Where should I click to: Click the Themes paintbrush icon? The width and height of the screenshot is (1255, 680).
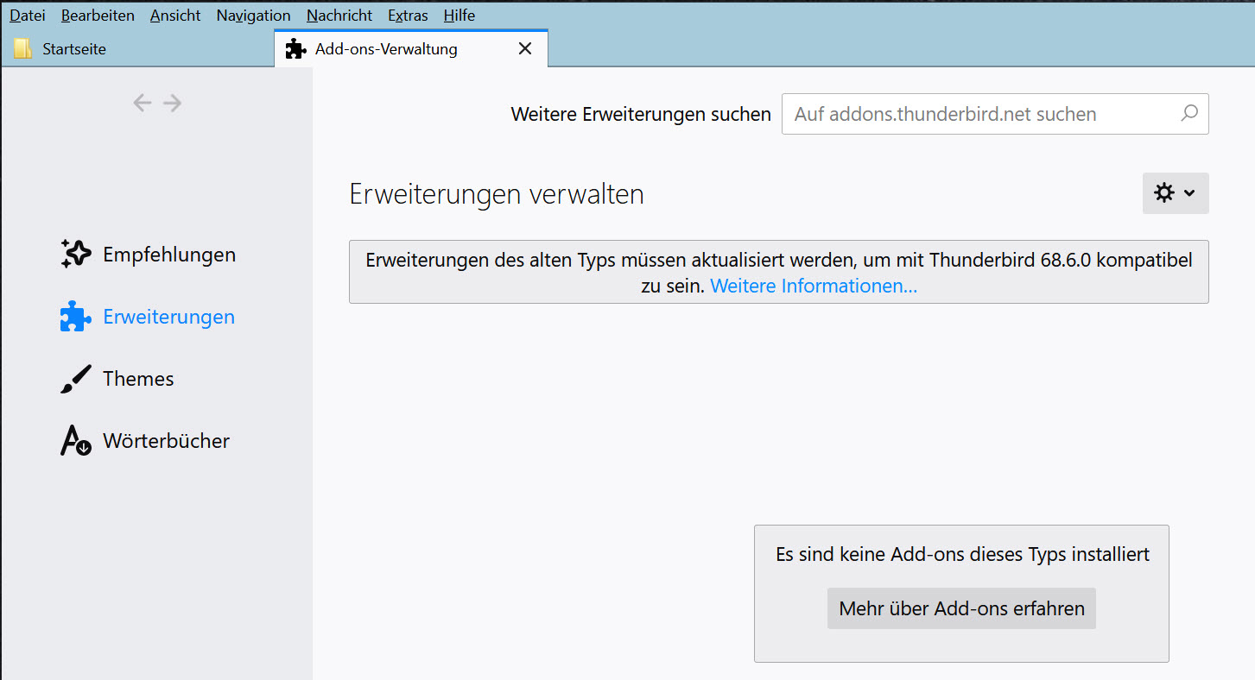coord(76,379)
